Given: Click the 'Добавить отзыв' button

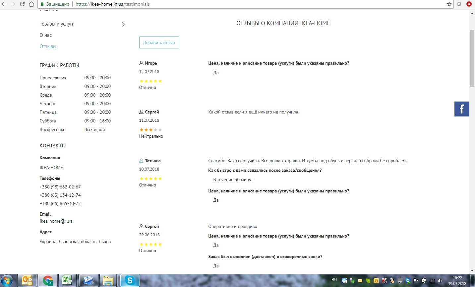Looking at the screenshot, I should (159, 42).
